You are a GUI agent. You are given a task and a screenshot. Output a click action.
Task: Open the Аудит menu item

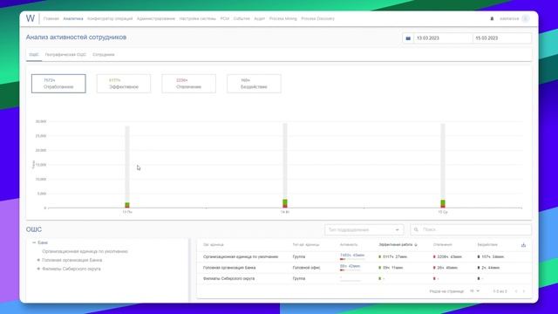(260, 18)
